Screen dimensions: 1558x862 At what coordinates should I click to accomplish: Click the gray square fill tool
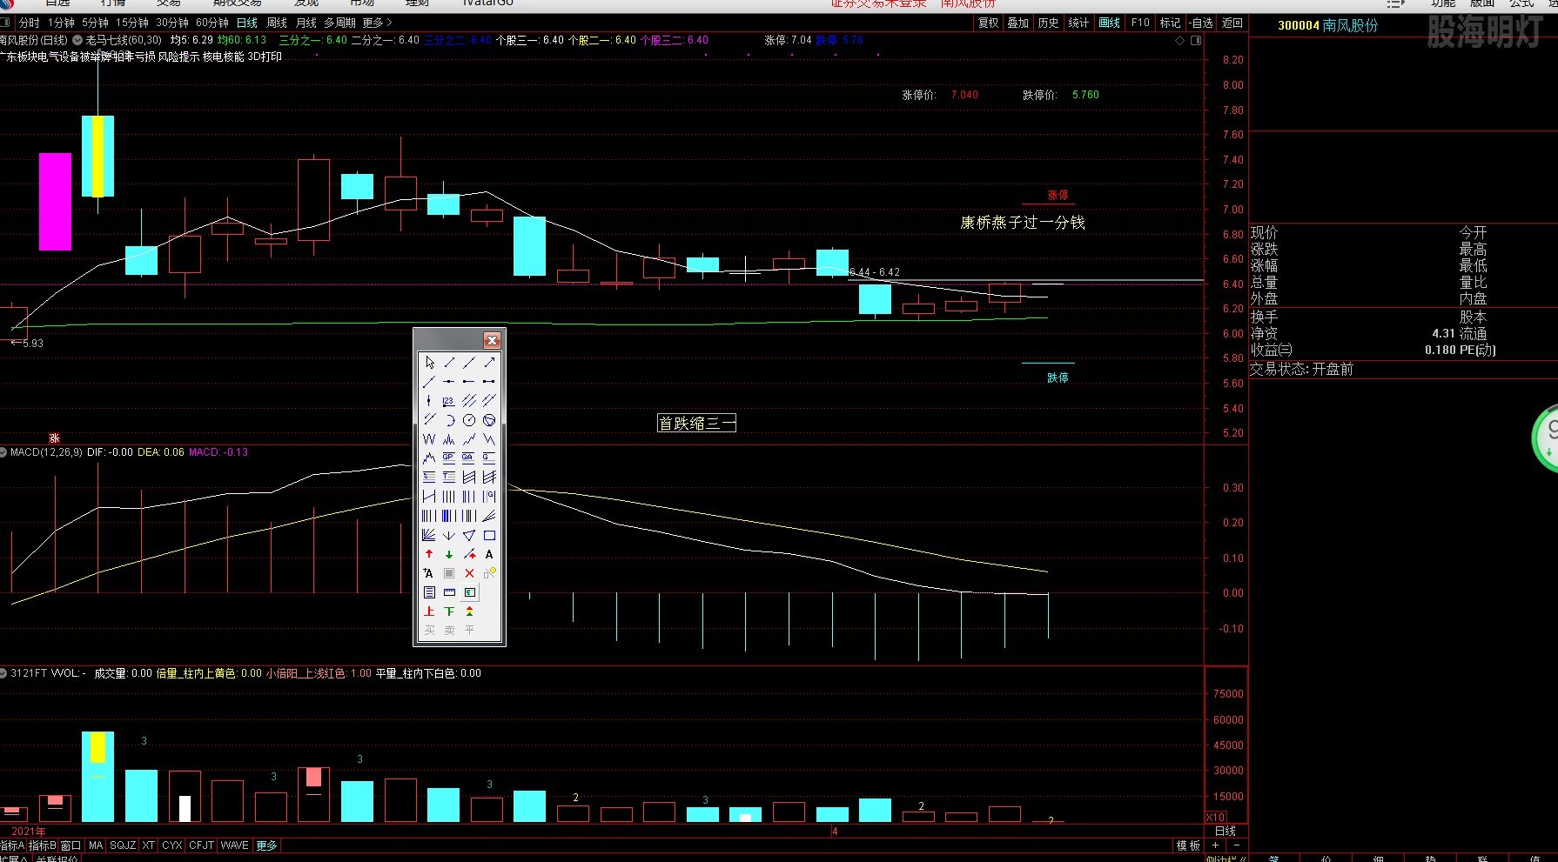tap(449, 573)
